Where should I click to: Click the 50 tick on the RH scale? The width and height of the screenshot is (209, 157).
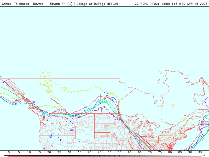click(109, 152)
